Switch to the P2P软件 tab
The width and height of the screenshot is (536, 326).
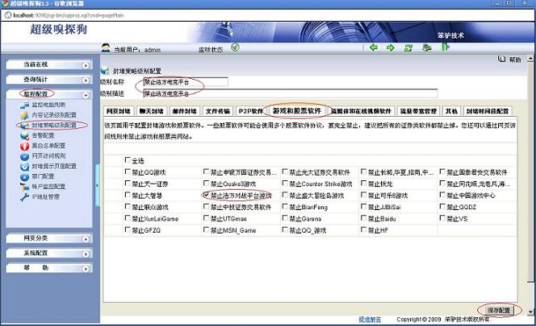coord(251,110)
